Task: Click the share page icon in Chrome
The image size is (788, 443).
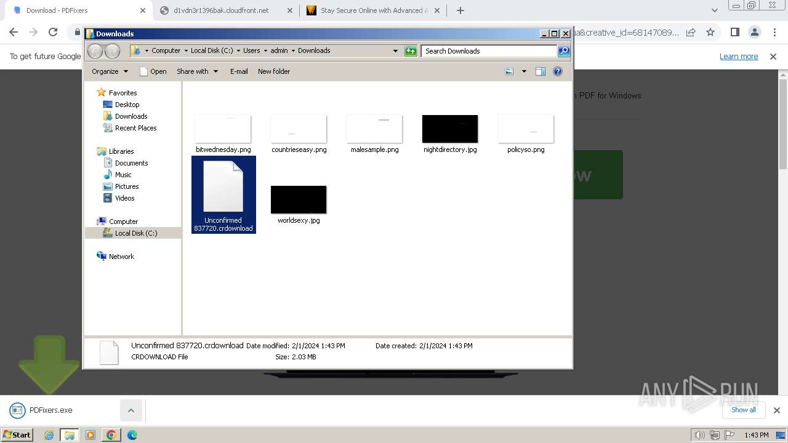Action: [691, 32]
